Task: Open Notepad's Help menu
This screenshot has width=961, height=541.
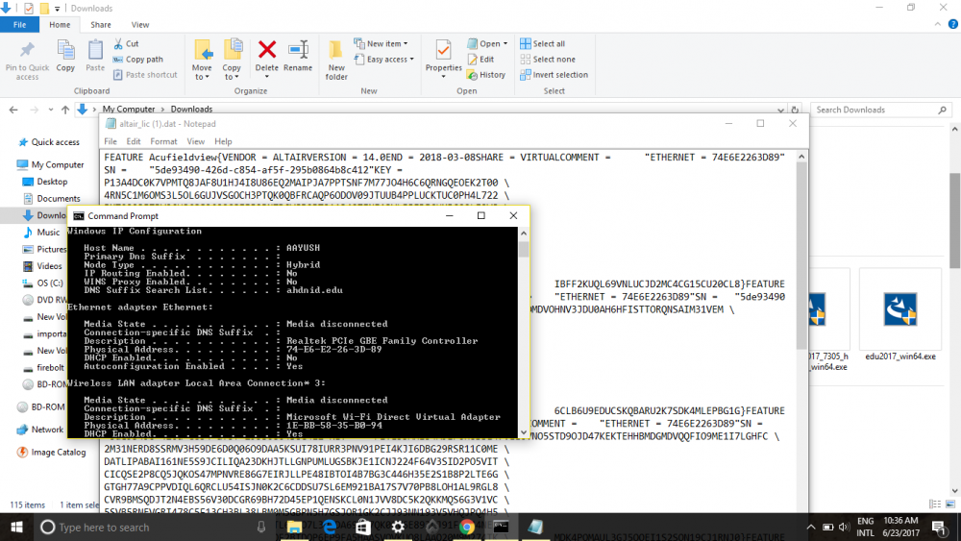Action: (x=223, y=141)
